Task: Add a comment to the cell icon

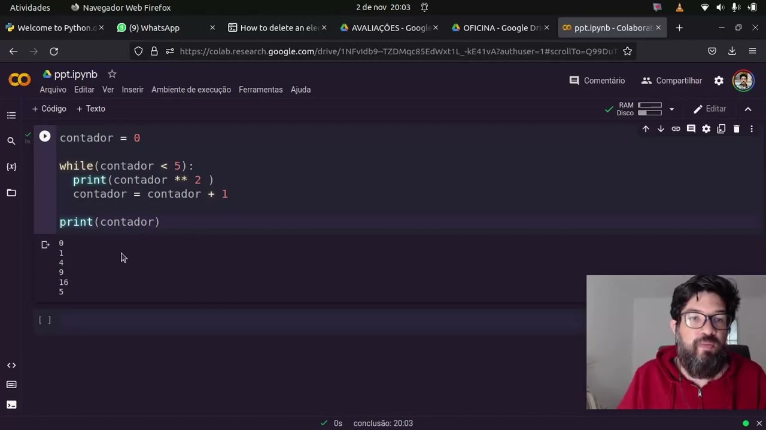Action: click(x=691, y=129)
